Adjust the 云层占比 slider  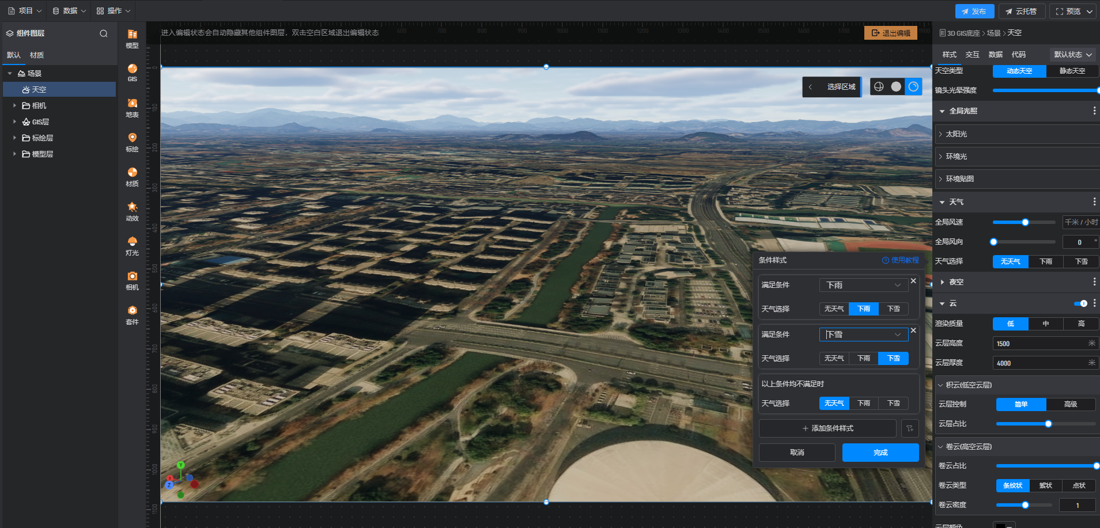tap(1046, 424)
